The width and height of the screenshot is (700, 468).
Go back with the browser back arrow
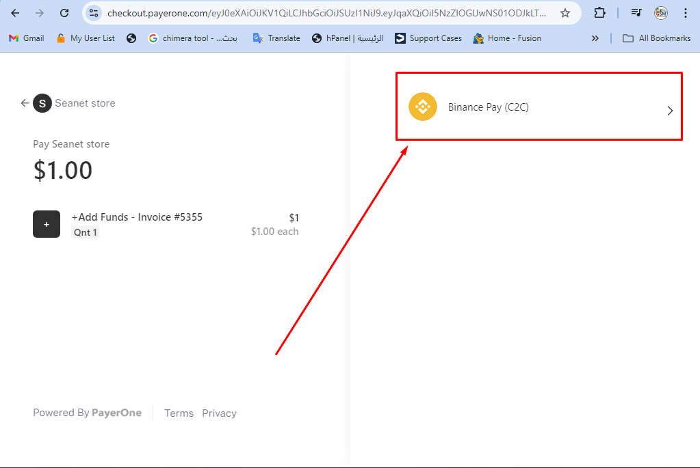[x=15, y=14]
